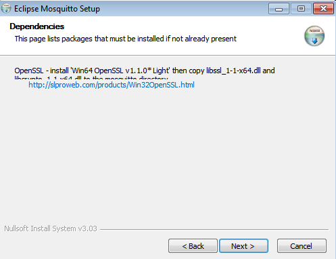Click the Mosquitto installer icon in title bar

pyautogui.click(x=6, y=9)
